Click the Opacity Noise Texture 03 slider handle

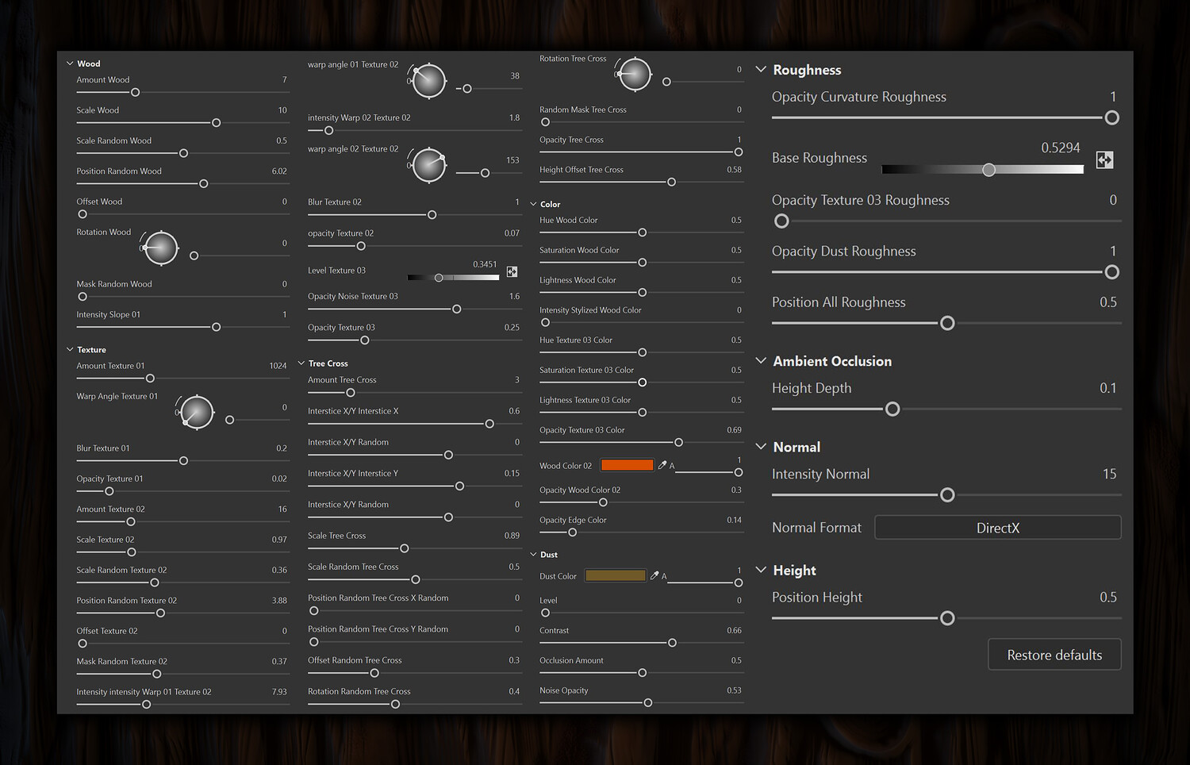[x=457, y=309]
